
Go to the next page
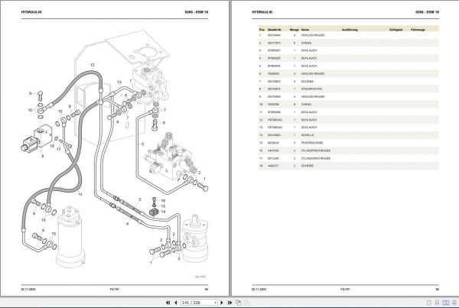point(222,303)
